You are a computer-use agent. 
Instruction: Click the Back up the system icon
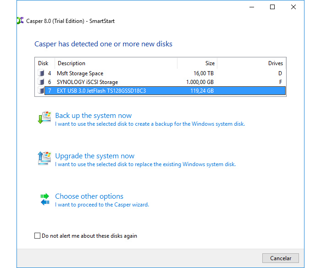coord(44,118)
